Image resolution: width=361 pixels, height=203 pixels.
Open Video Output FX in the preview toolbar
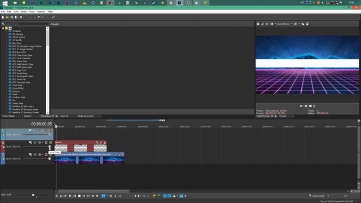[267, 24]
